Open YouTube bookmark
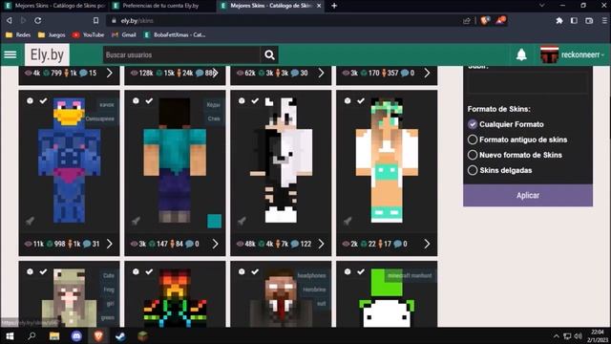 [x=88, y=34]
